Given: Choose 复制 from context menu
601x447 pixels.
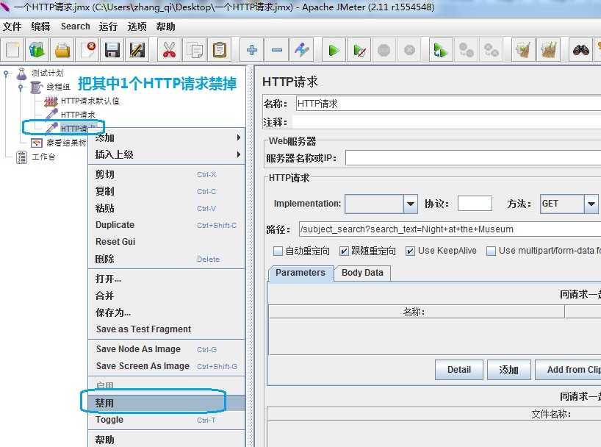Looking at the screenshot, I should coord(166,191).
